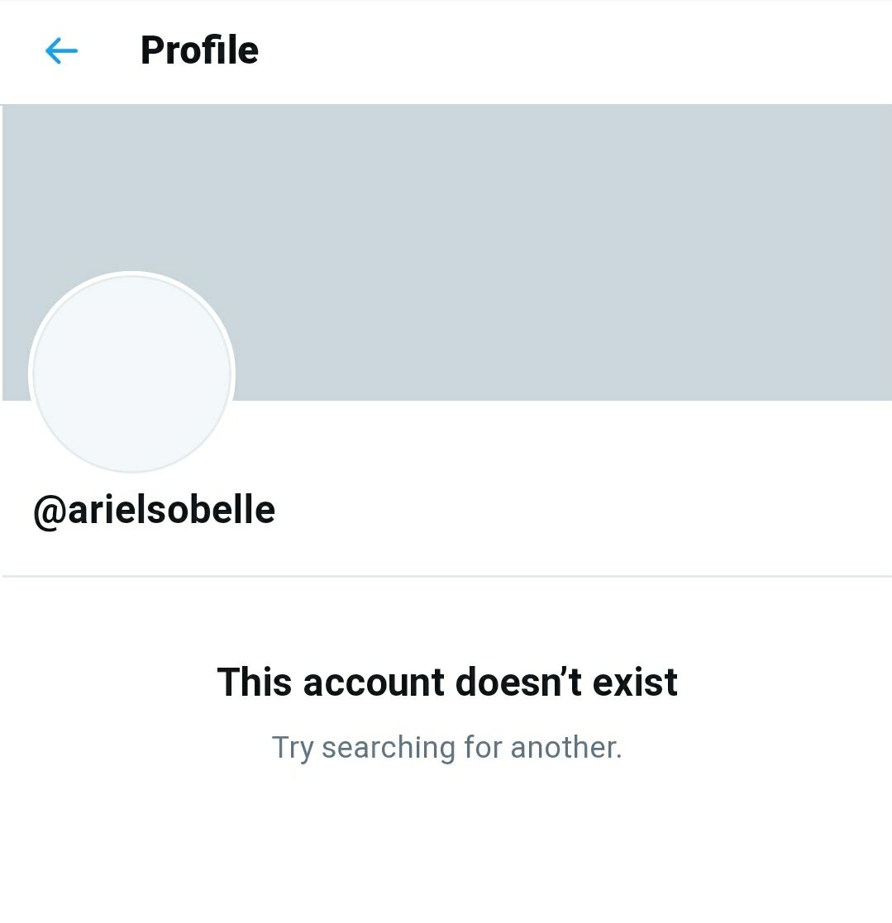The image size is (892, 923).
Task: Click the word "doesn't" in the error message
Action: pos(518,683)
